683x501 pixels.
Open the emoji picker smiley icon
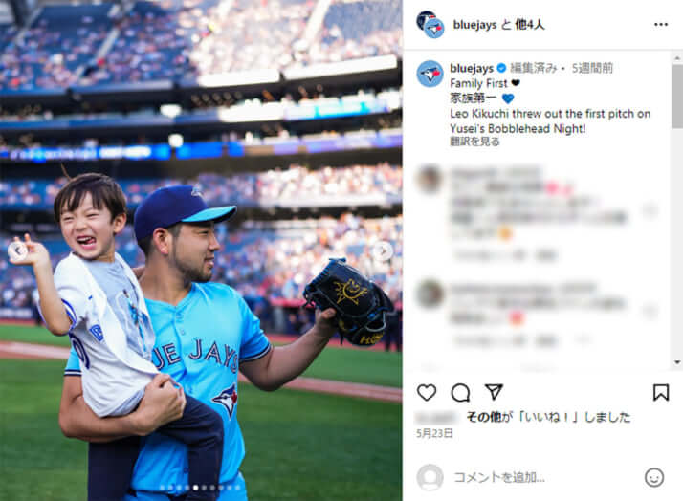(653, 477)
